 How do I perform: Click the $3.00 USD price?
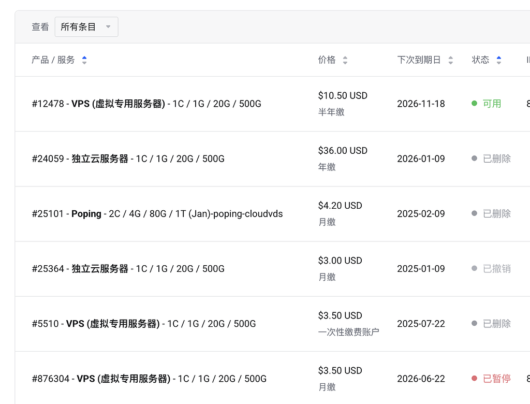340,261
